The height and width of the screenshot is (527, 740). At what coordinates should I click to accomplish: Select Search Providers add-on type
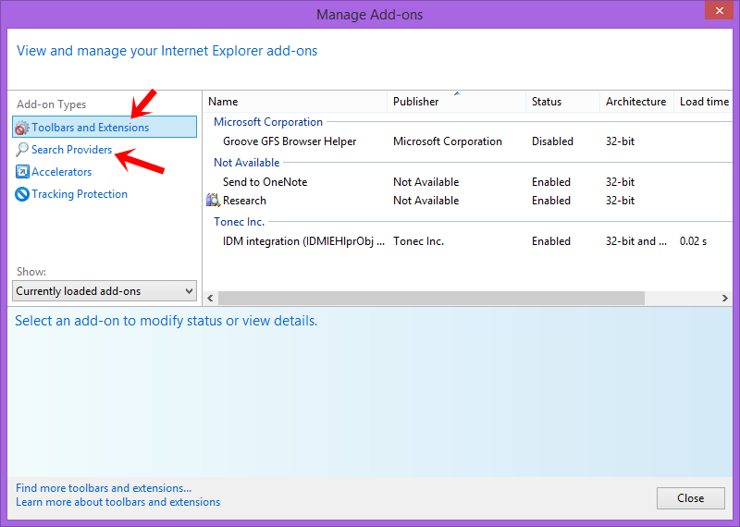point(72,150)
